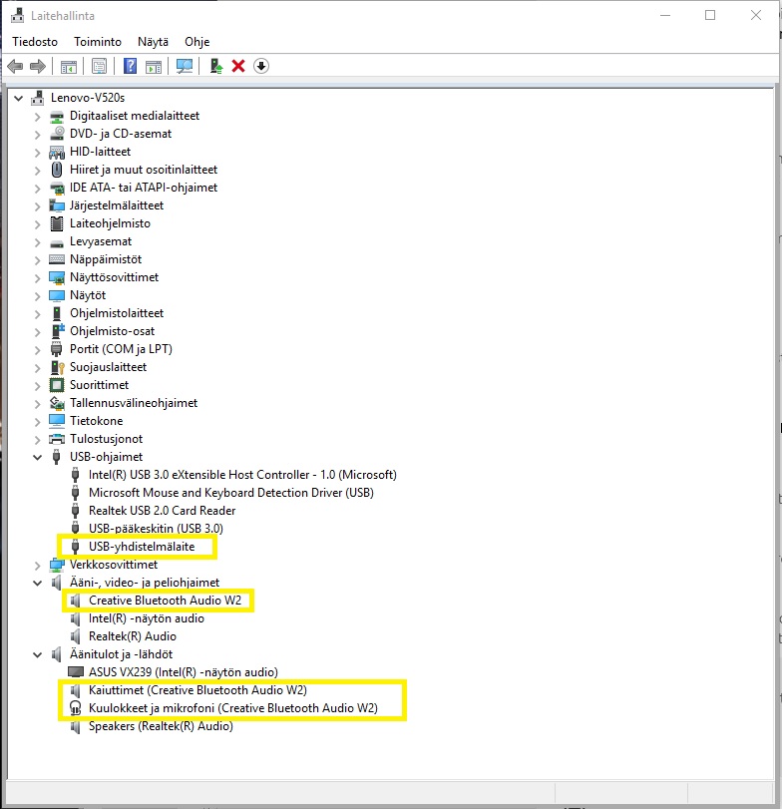Expand Verkkosovittimet category
The width and height of the screenshot is (782, 809).
[x=37, y=566]
